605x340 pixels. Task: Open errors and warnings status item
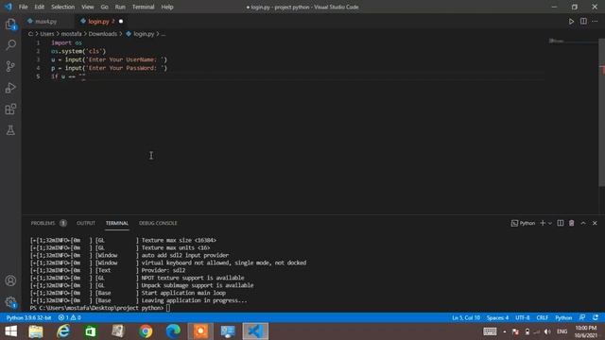pyautogui.click(x=69, y=317)
